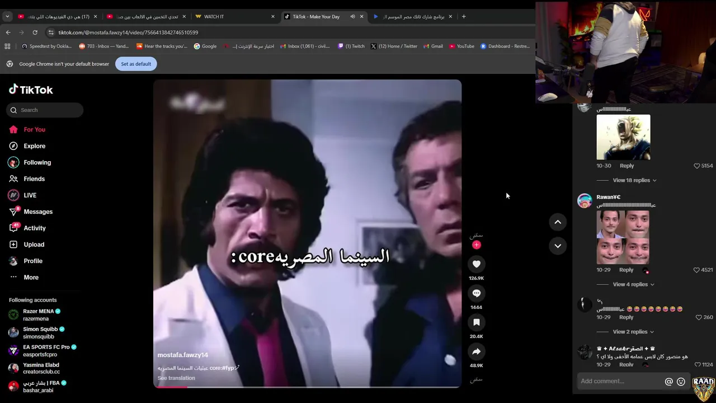Viewport: 716px width, 403px height.
Task: Click the TikTok search field
Action: [x=45, y=110]
